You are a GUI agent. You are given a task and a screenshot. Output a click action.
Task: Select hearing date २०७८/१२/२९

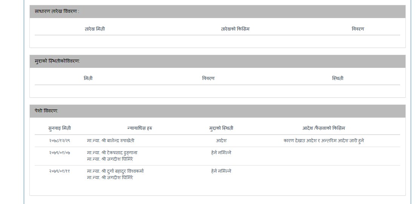pyautogui.click(x=59, y=141)
